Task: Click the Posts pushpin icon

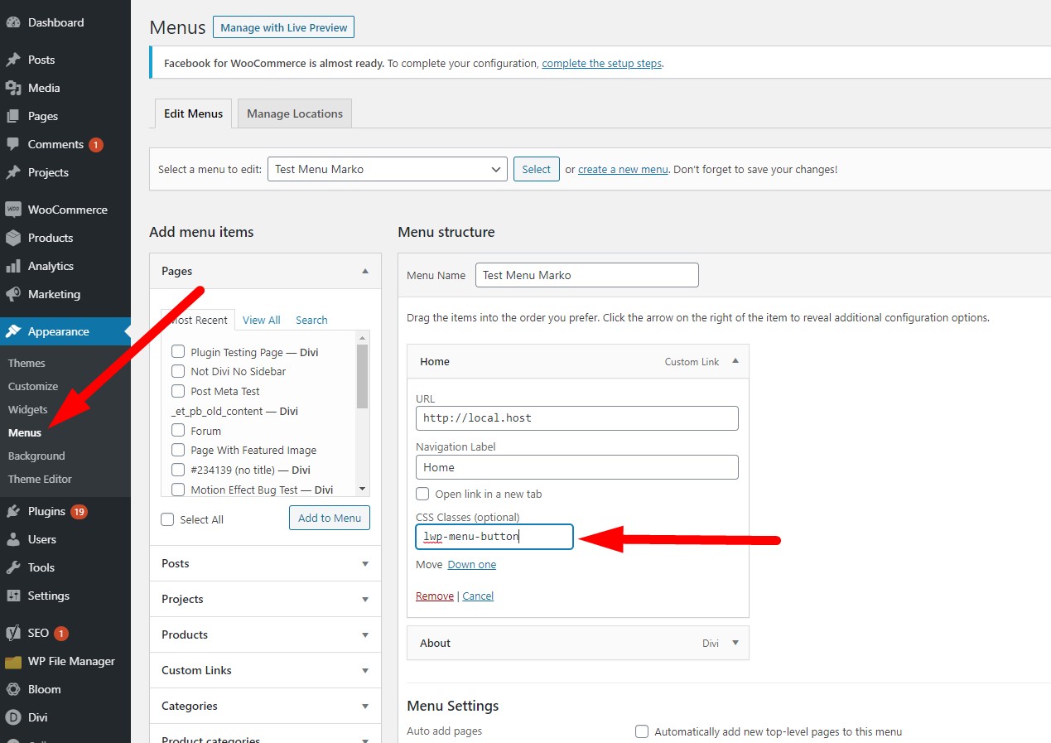Action: click(x=13, y=60)
